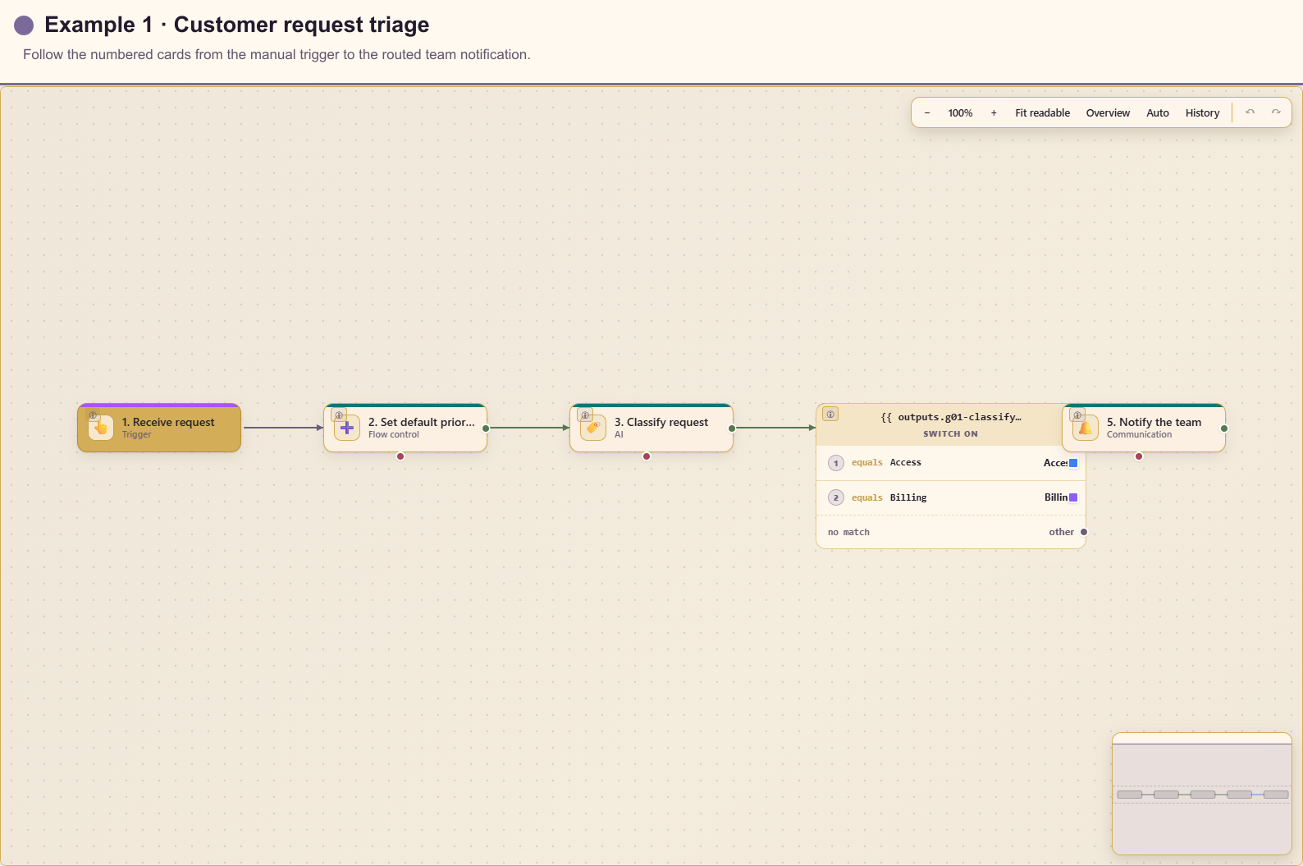The image size is (1303, 866).
Task: Zoom out the canvas with the minus button
Action: 927,112
